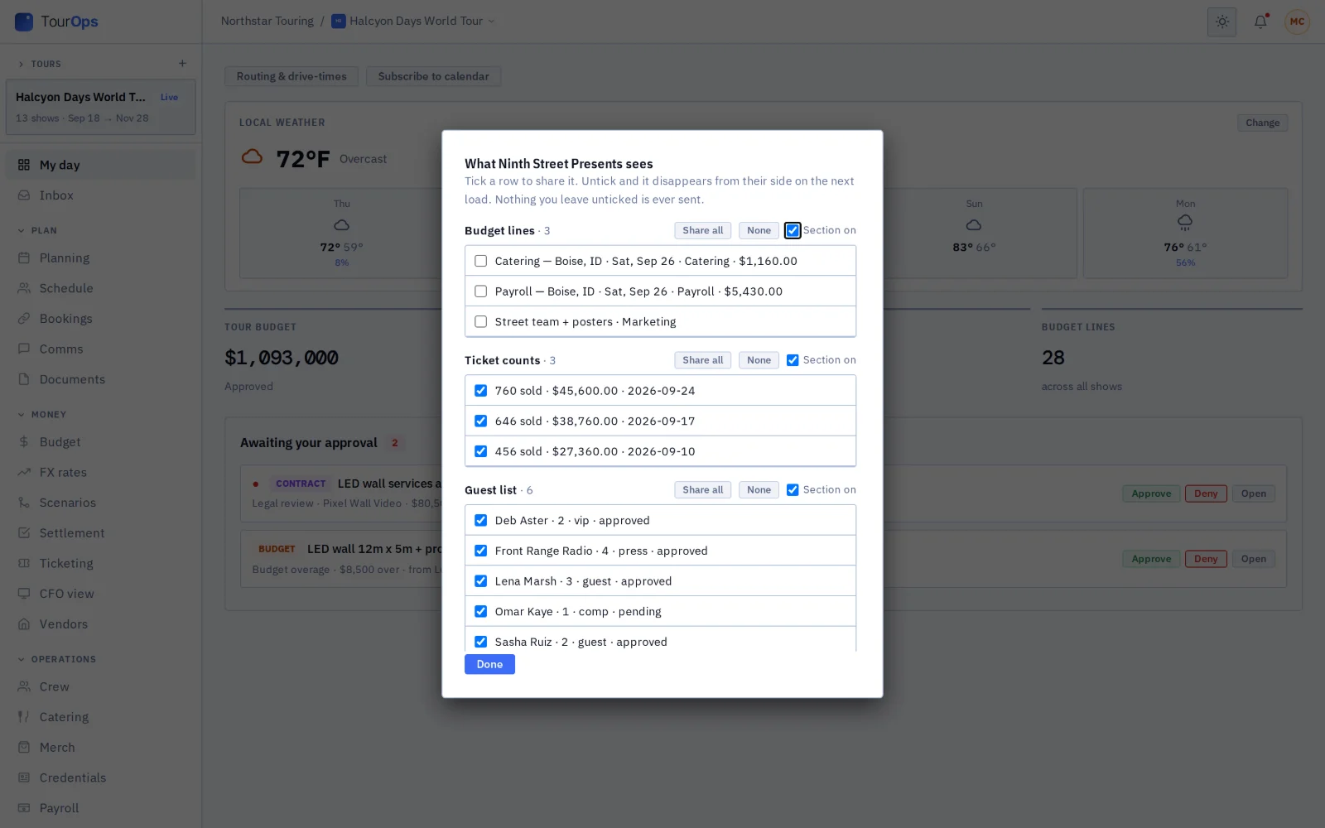Click Share all for Budget lines

point(702,231)
